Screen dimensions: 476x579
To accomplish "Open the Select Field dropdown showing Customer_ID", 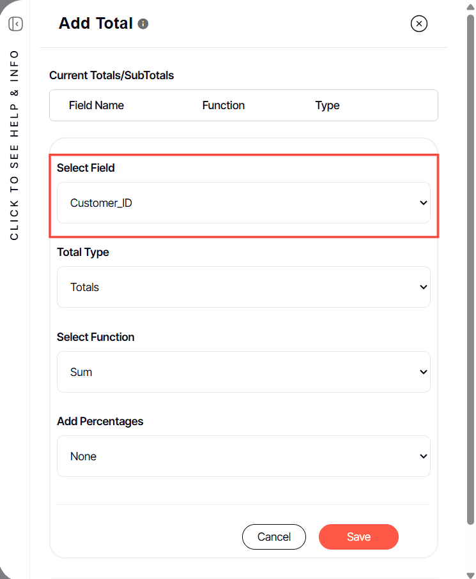I will tap(243, 203).
